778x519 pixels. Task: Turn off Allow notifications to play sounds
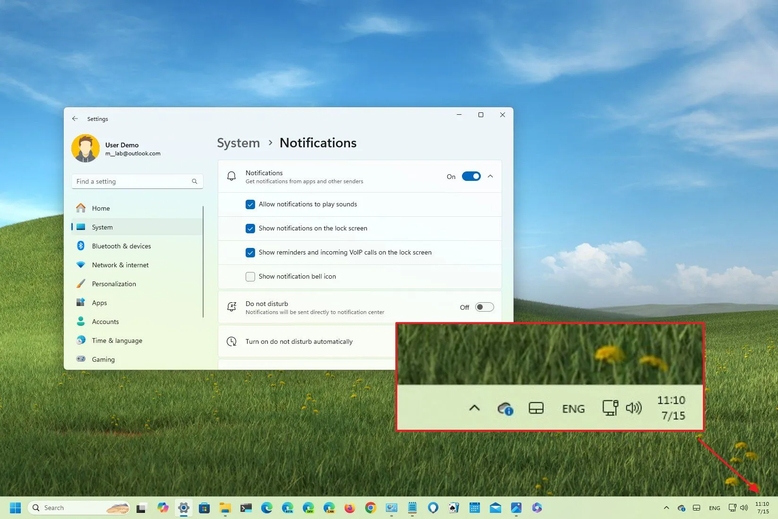tap(250, 204)
